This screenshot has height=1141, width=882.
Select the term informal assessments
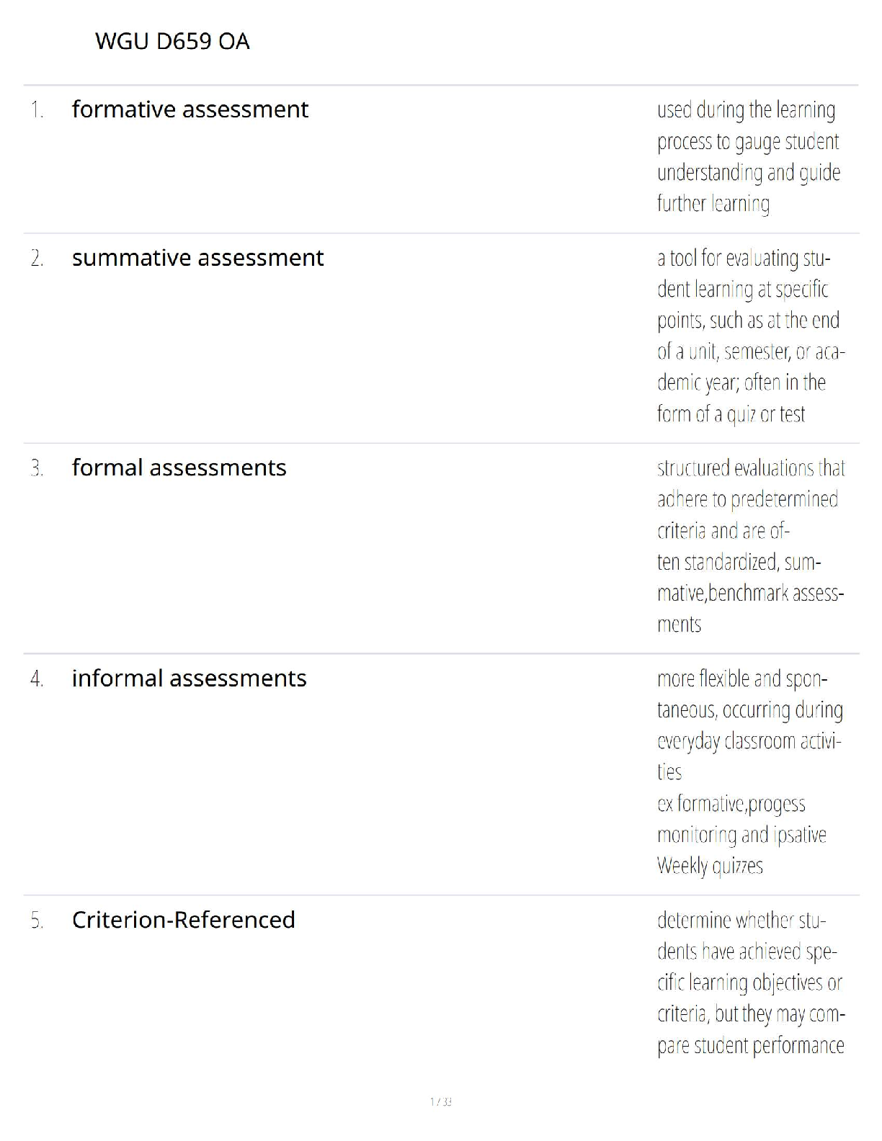pyautogui.click(x=190, y=679)
